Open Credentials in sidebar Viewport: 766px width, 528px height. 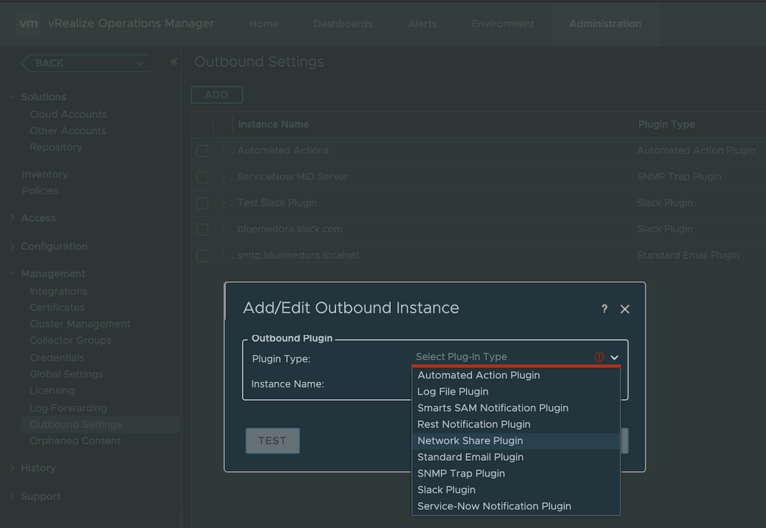pyautogui.click(x=56, y=358)
